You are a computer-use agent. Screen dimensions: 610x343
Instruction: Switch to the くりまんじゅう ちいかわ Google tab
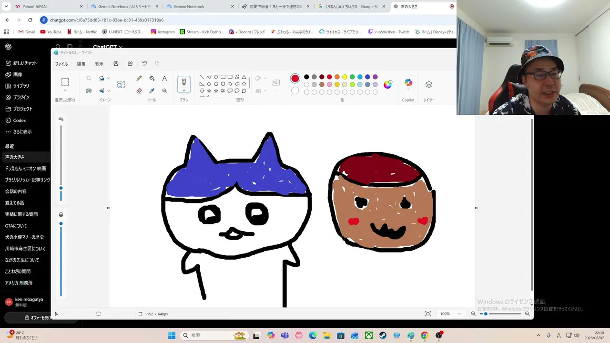click(x=351, y=7)
